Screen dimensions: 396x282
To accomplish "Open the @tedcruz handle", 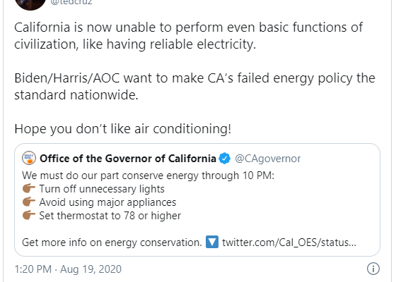I will (71, 3).
